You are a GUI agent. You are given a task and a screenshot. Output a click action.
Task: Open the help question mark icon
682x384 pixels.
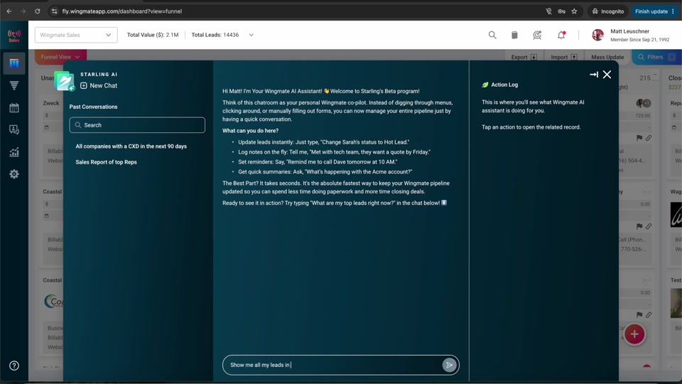click(14, 366)
